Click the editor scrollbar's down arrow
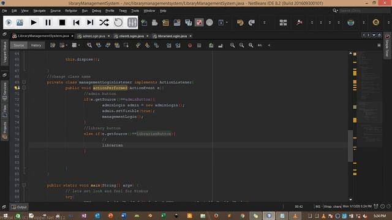This screenshot has height=220, width=392. click(350, 199)
